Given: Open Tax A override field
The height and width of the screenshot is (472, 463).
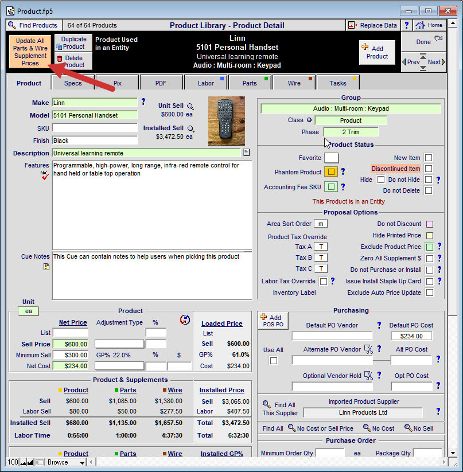Looking at the screenshot, I should [x=321, y=247].
